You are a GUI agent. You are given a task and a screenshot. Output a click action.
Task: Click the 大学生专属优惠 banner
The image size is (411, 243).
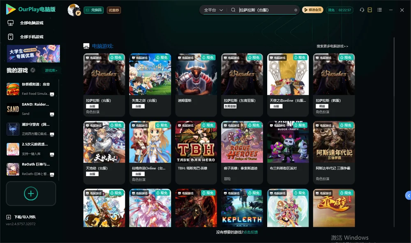click(x=33, y=54)
